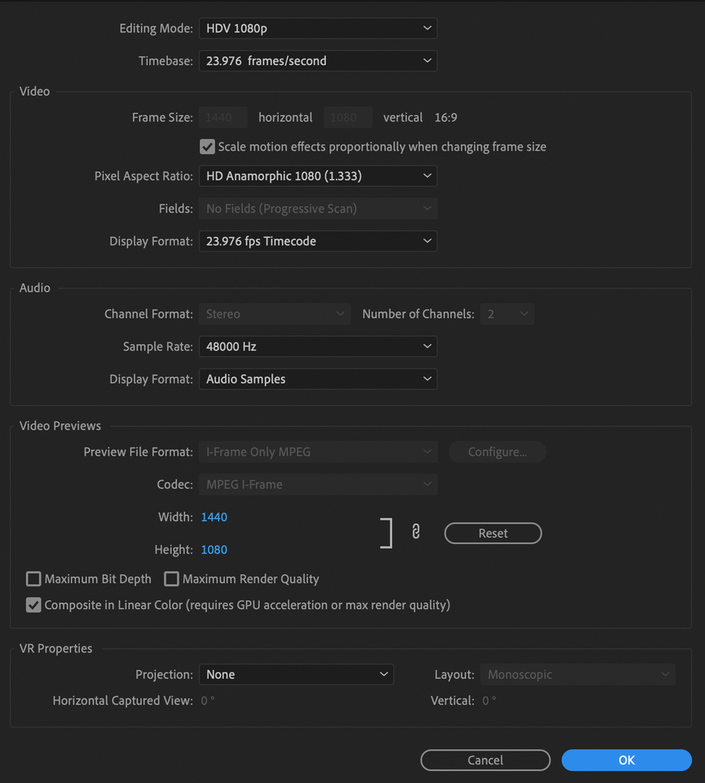The width and height of the screenshot is (705, 783).
Task: Open the Timebase dropdown
Action: coord(318,60)
